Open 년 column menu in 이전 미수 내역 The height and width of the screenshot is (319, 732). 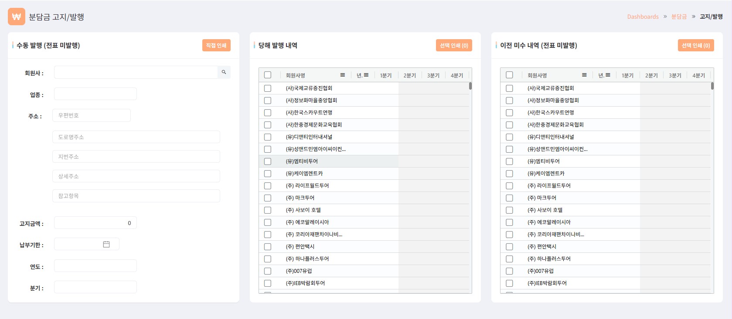(608, 75)
